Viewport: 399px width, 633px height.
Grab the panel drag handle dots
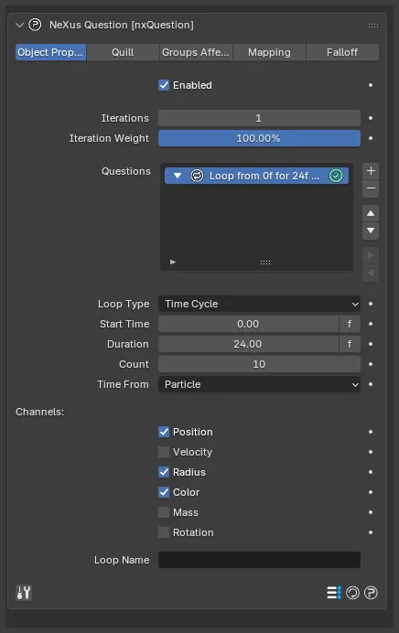click(x=373, y=26)
